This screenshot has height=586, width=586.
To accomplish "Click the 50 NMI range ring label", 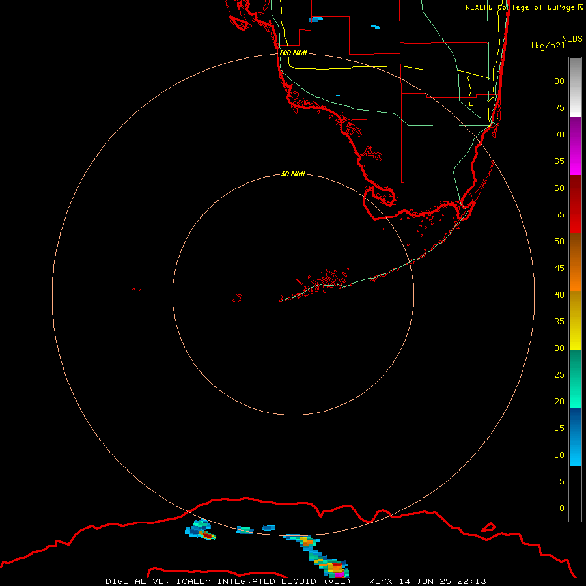I will point(293,174).
